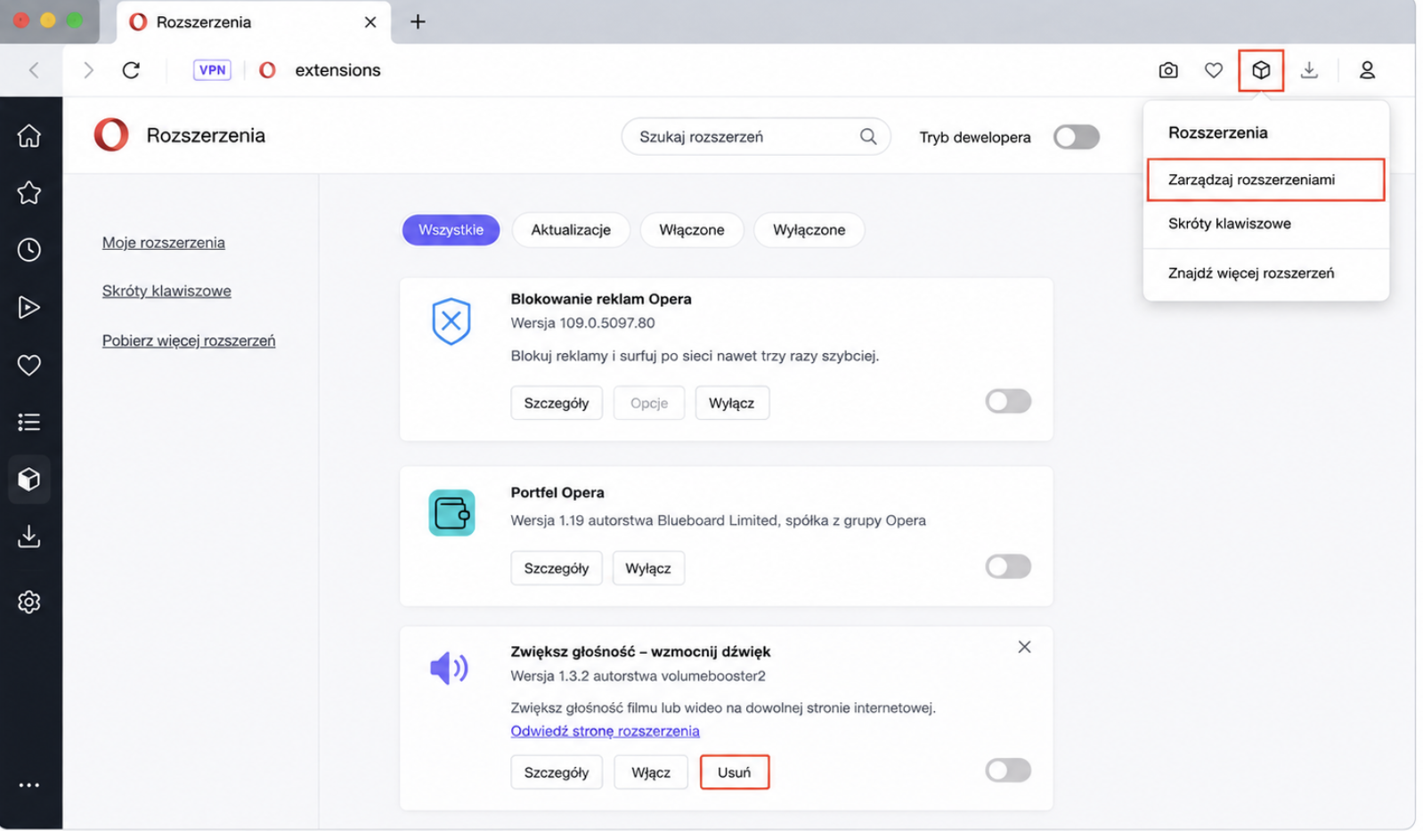Go forward with the right arrow
This screenshot has width=1423, height=831.
[87, 70]
